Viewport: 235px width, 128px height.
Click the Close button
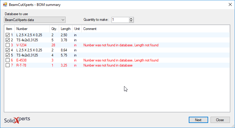point(220,120)
